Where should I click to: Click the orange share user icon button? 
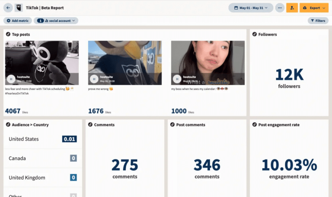pyautogui.click(x=292, y=8)
